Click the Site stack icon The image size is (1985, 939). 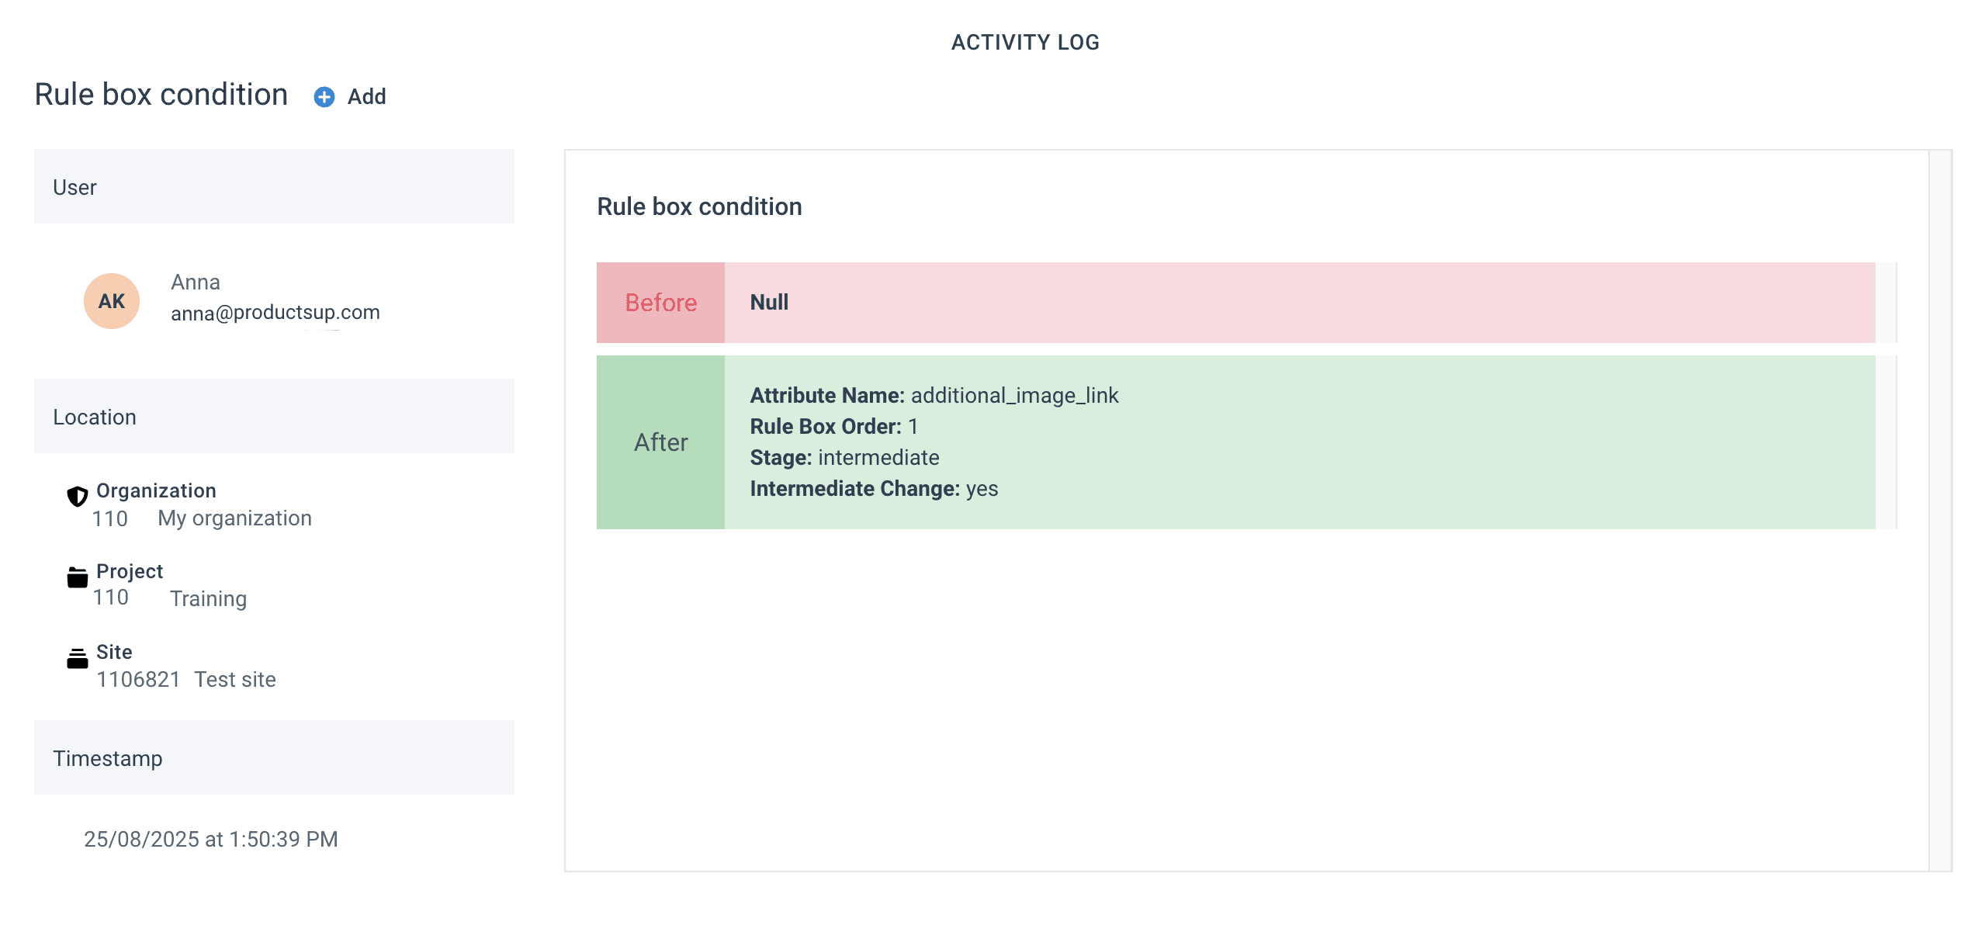click(78, 658)
